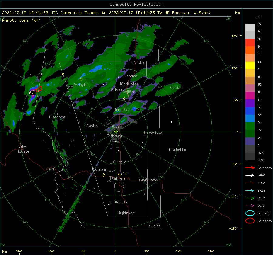The image size is (273, 255).
Task: Click the Airdrie city label
Action: (120, 162)
